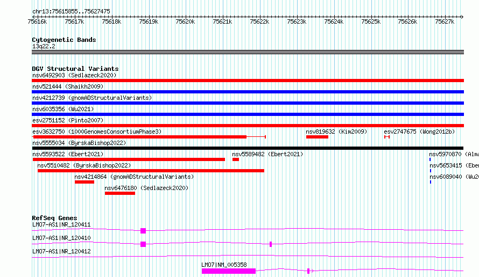Open the DGV Structural Variants track heading

point(75,69)
